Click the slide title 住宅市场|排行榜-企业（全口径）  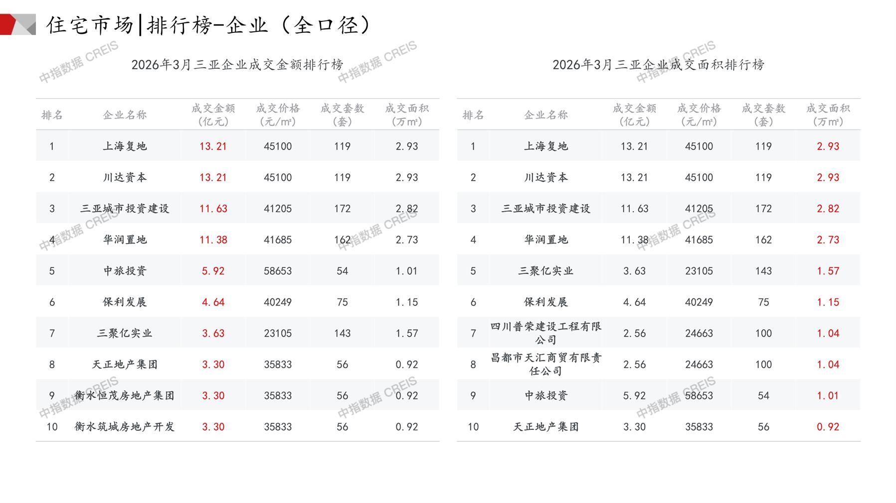click(x=208, y=25)
